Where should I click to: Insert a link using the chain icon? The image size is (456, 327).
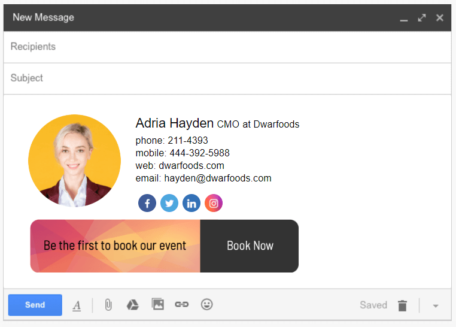pos(182,305)
